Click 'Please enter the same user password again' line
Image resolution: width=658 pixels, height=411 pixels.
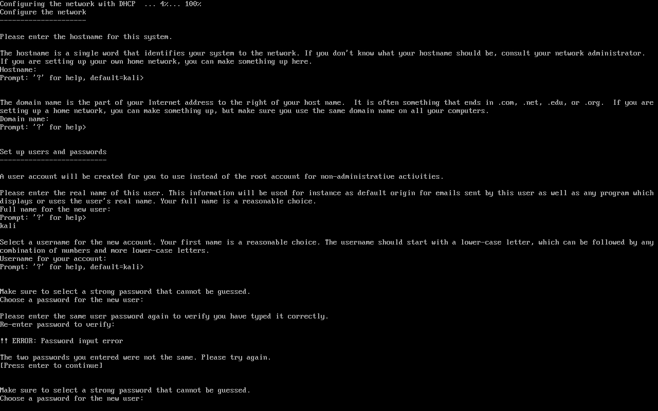tap(164, 316)
